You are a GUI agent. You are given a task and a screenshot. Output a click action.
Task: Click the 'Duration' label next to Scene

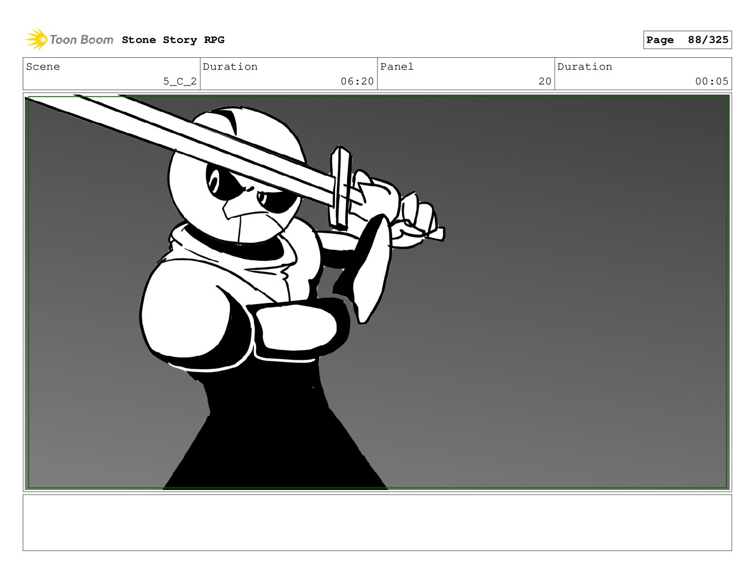230,67
